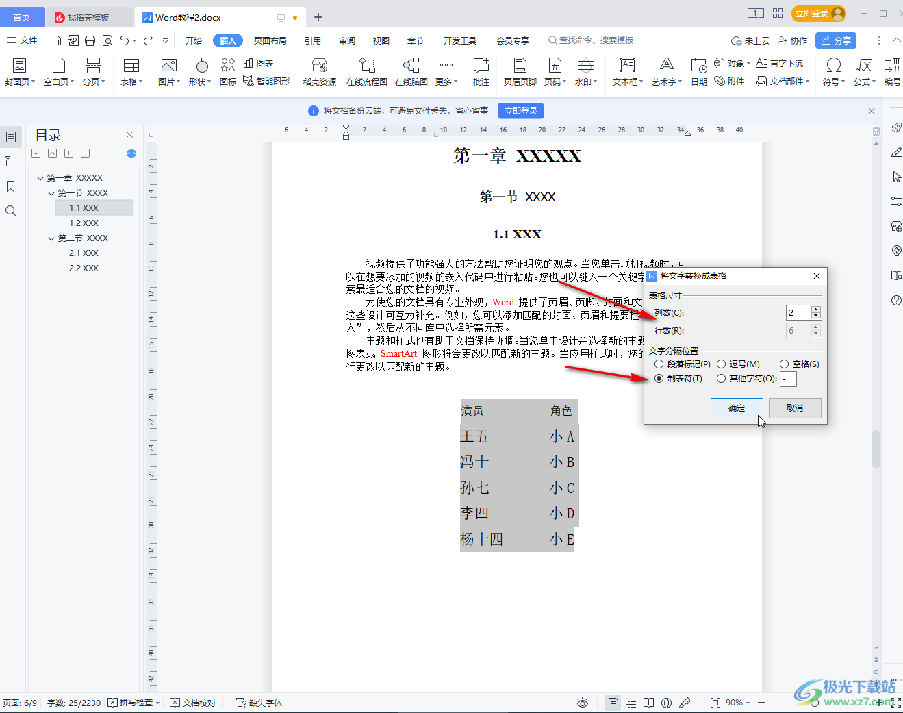Add a watermark (水印)

pos(586,72)
